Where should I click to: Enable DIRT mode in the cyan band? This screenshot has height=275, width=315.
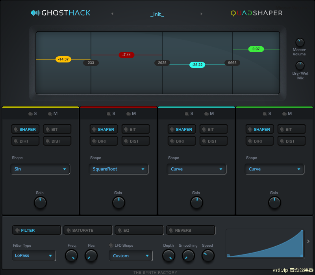pos(181,141)
